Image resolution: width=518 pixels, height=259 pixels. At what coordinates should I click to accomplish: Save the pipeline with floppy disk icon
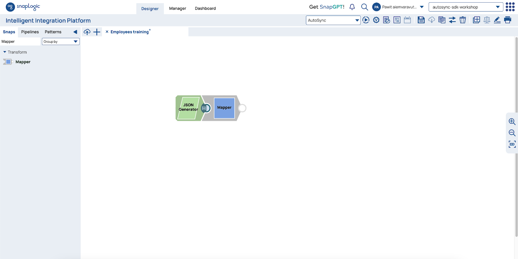421,20
